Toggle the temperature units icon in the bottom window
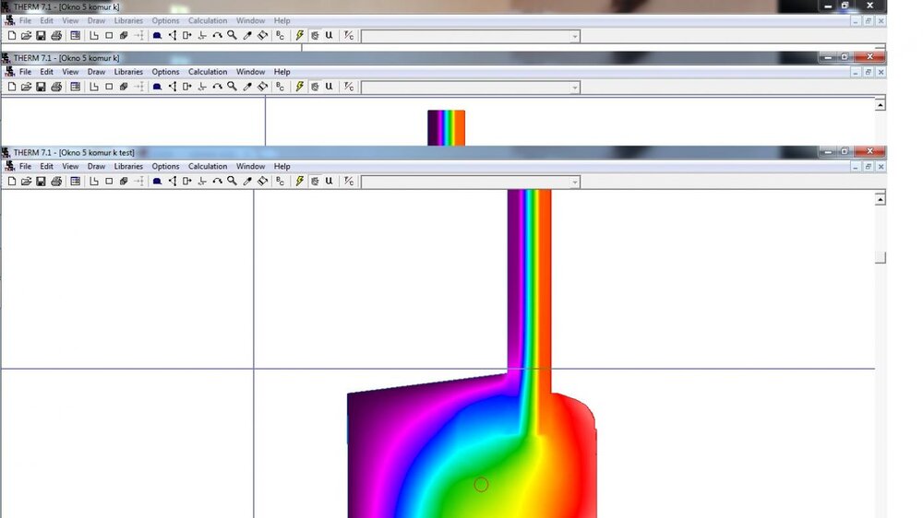This screenshot has height=518, width=923. [x=349, y=182]
